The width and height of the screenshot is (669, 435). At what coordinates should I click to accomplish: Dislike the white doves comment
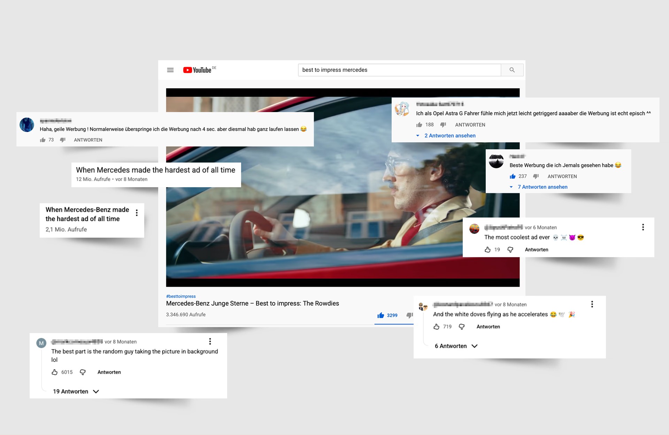point(462,327)
